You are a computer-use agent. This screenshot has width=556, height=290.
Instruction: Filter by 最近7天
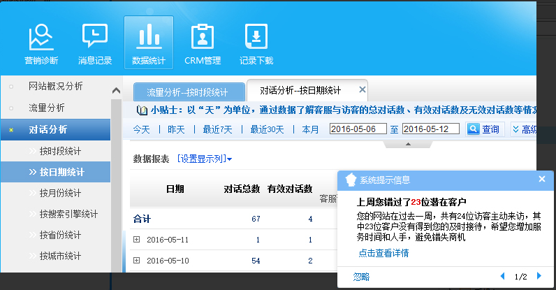[217, 129]
